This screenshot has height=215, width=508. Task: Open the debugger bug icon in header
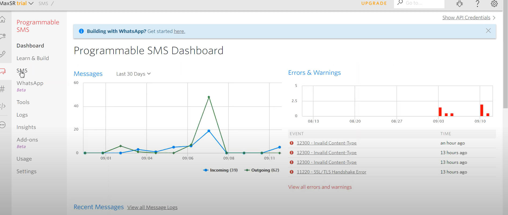click(460, 3)
